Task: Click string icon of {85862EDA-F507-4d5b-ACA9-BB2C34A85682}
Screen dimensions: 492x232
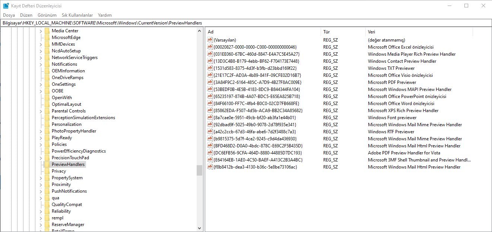Action: point(210,110)
